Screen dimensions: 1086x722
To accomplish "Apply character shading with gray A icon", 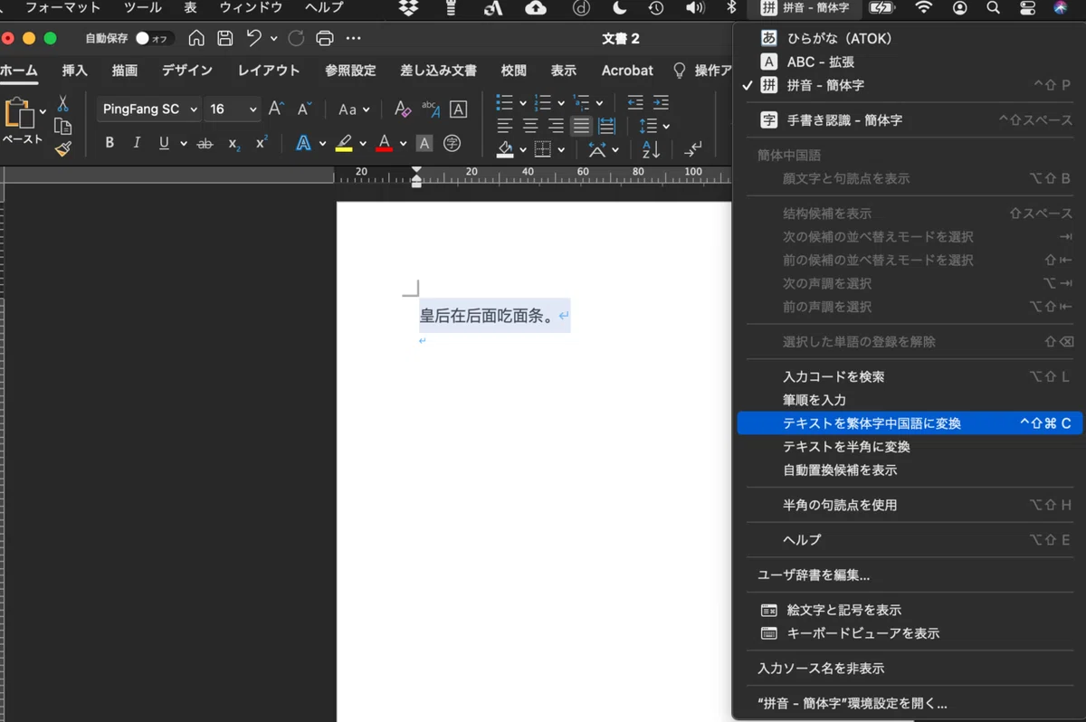I will coord(424,143).
